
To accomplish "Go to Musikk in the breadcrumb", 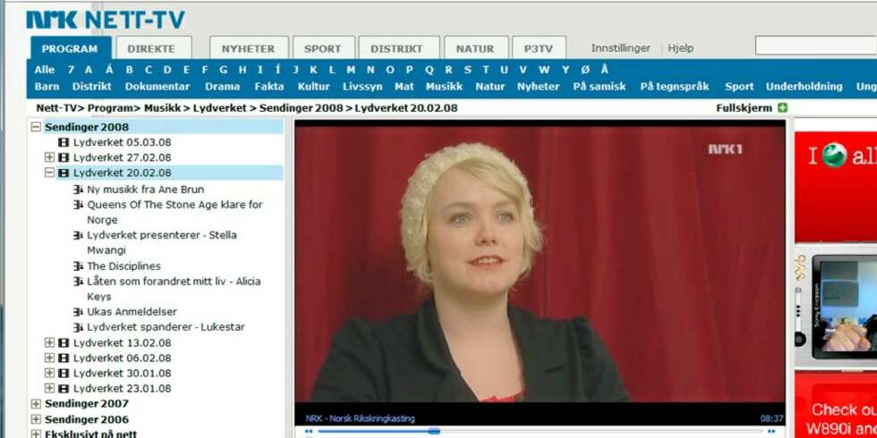I will click(163, 108).
